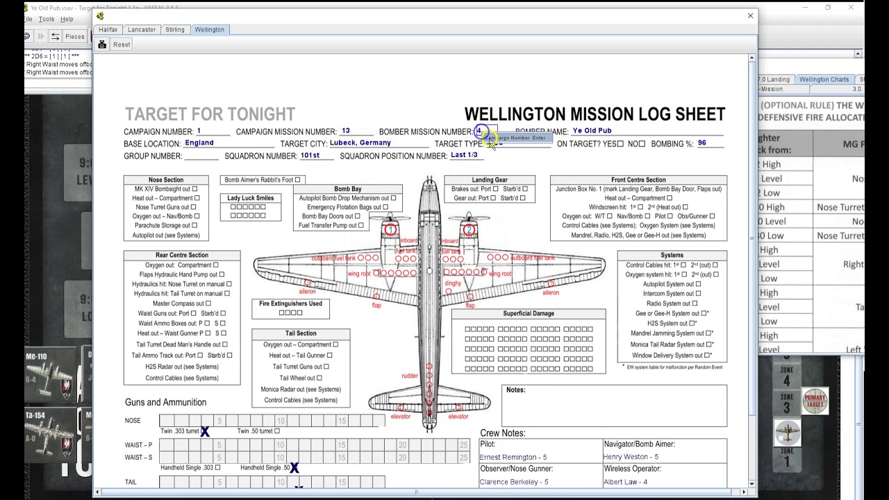Check Handheld Single .303 box
The height and width of the screenshot is (500, 889).
(217, 467)
